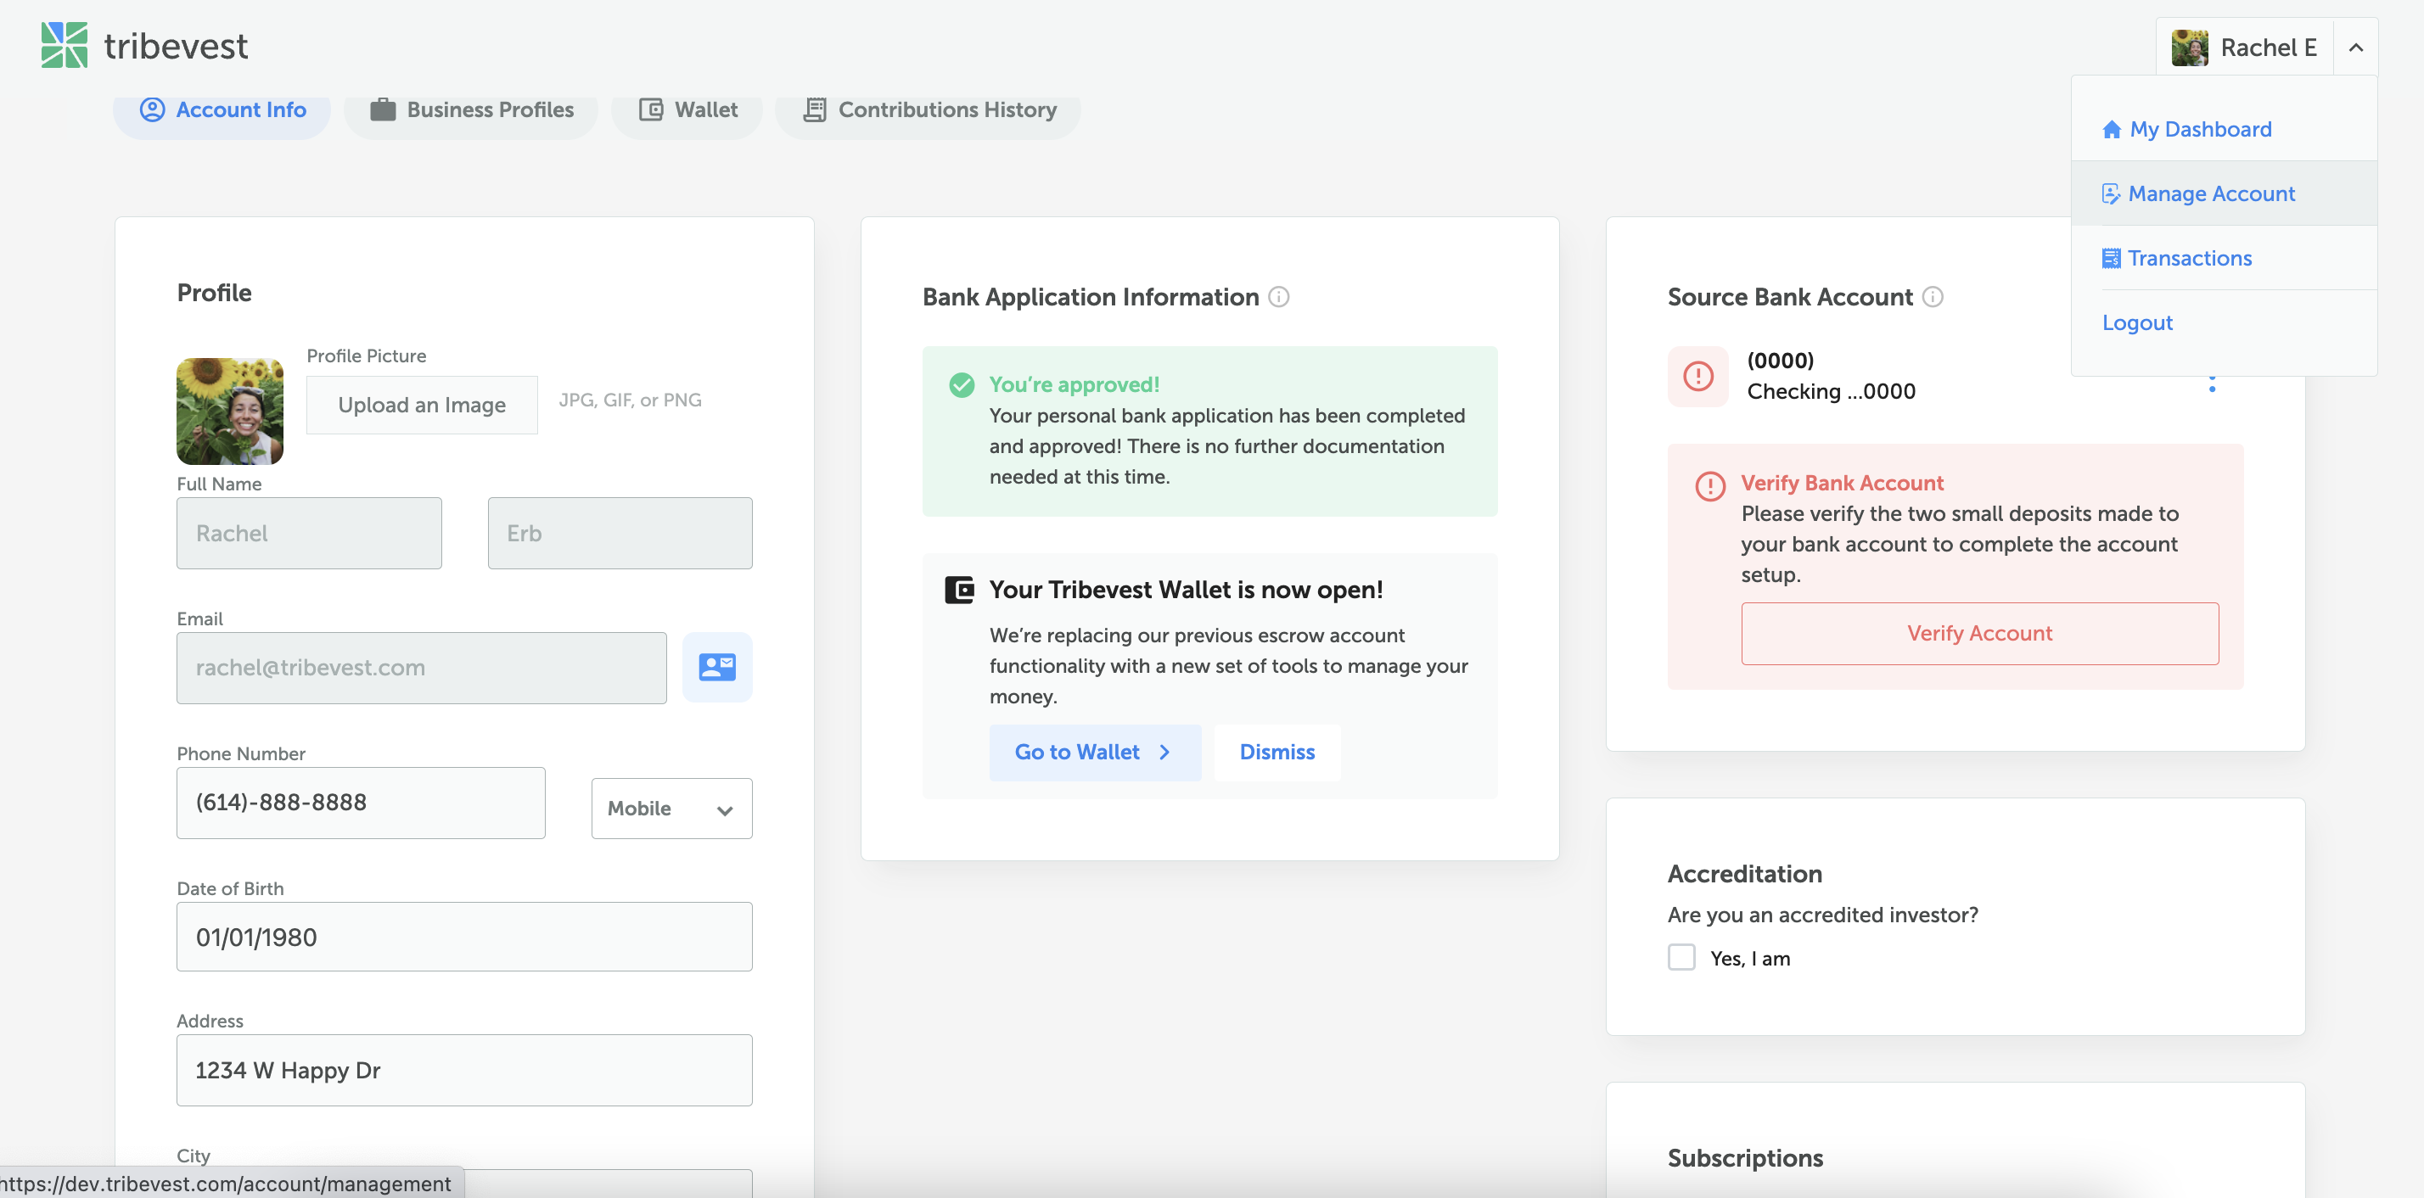Click the My Dashboard home icon

[x=2113, y=130]
